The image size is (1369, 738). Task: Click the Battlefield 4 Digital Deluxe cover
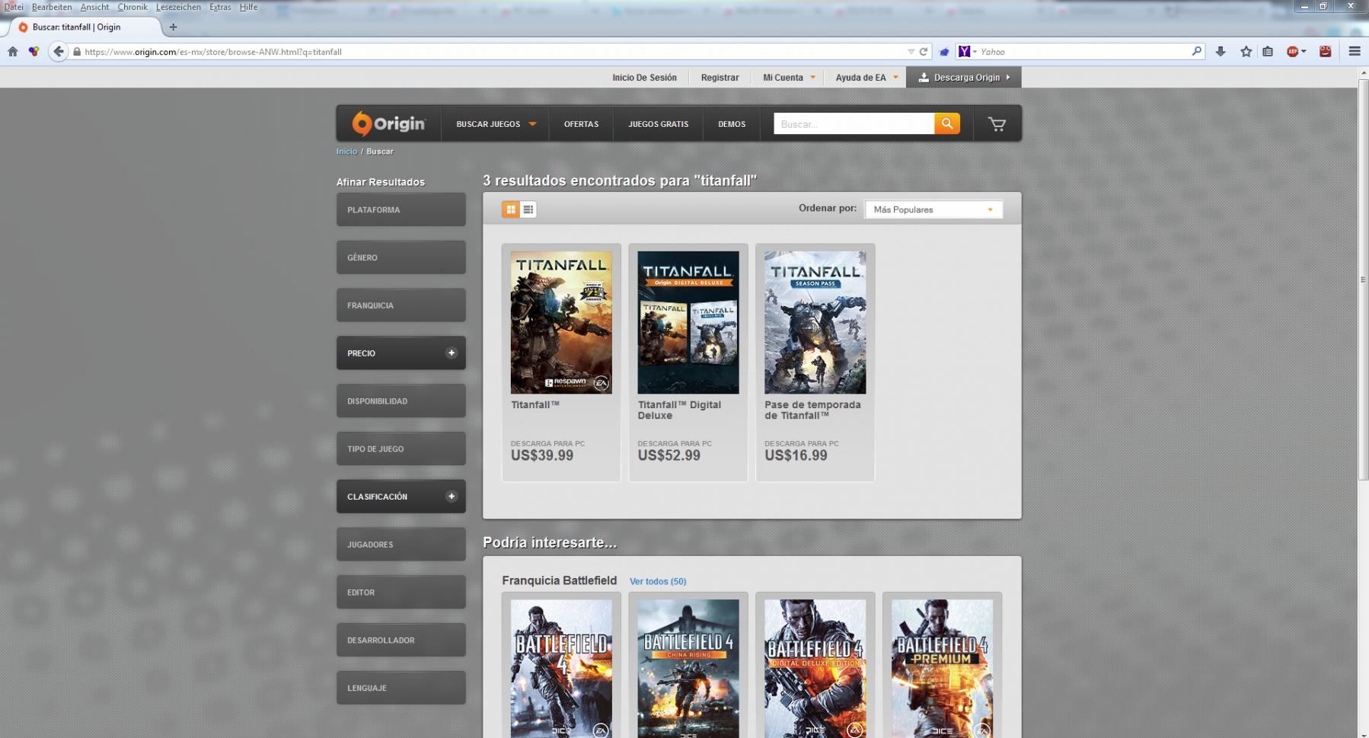pyautogui.click(x=815, y=669)
